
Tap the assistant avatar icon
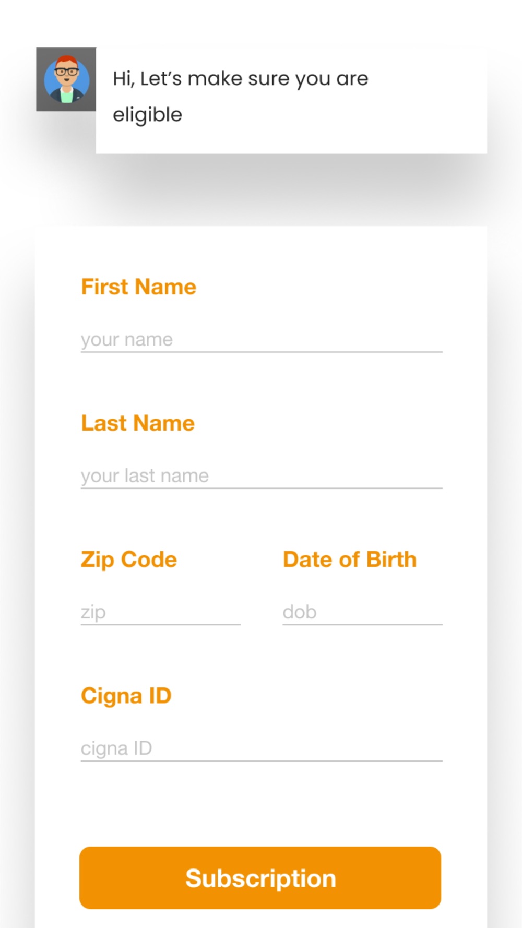point(66,79)
